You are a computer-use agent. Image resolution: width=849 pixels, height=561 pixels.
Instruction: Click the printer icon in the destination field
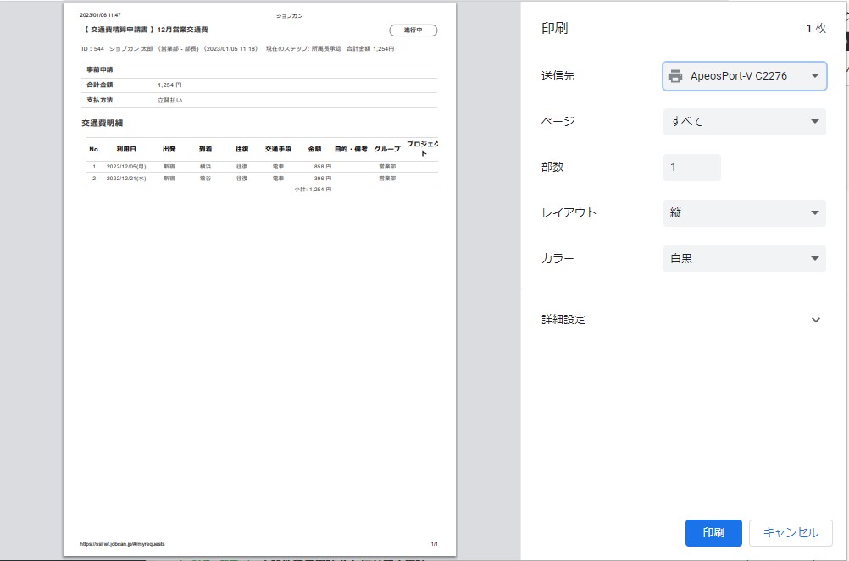click(675, 76)
